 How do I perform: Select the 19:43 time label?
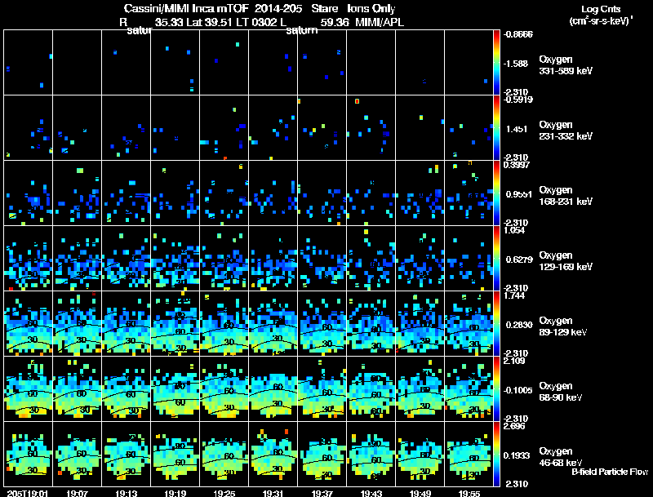(x=371, y=493)
